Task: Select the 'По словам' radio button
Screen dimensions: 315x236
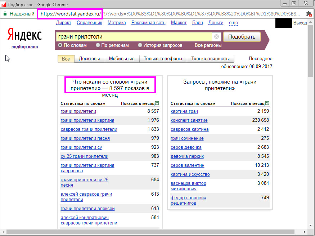Action: point(60,45)
